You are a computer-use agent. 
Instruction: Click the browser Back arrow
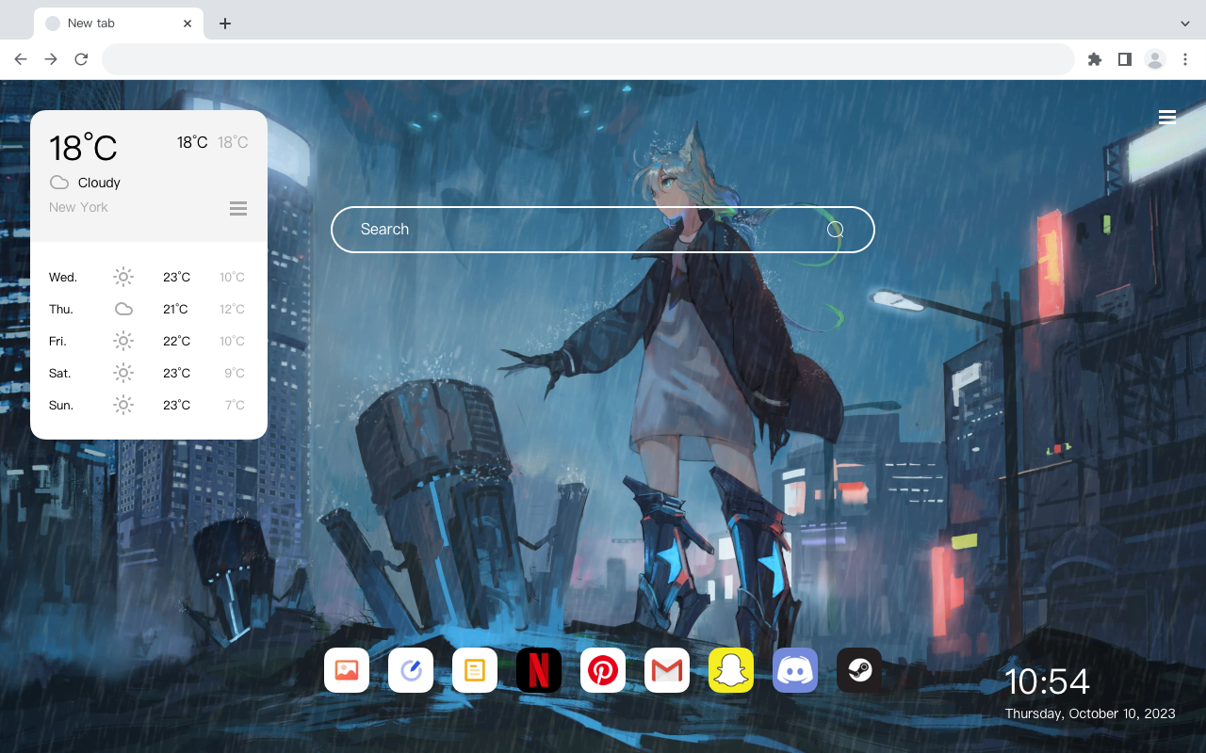pos(21,59)
